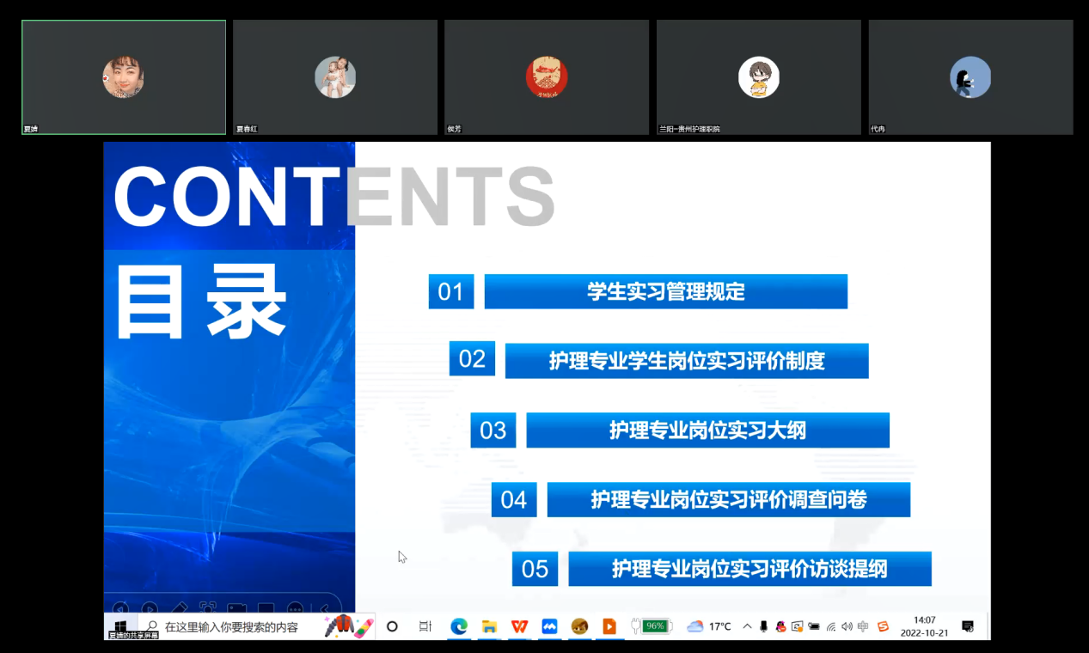1089x653 pixels.
Task: Collapse the slideshow toolbar with left chevron
Action: [x=325, y=608]
